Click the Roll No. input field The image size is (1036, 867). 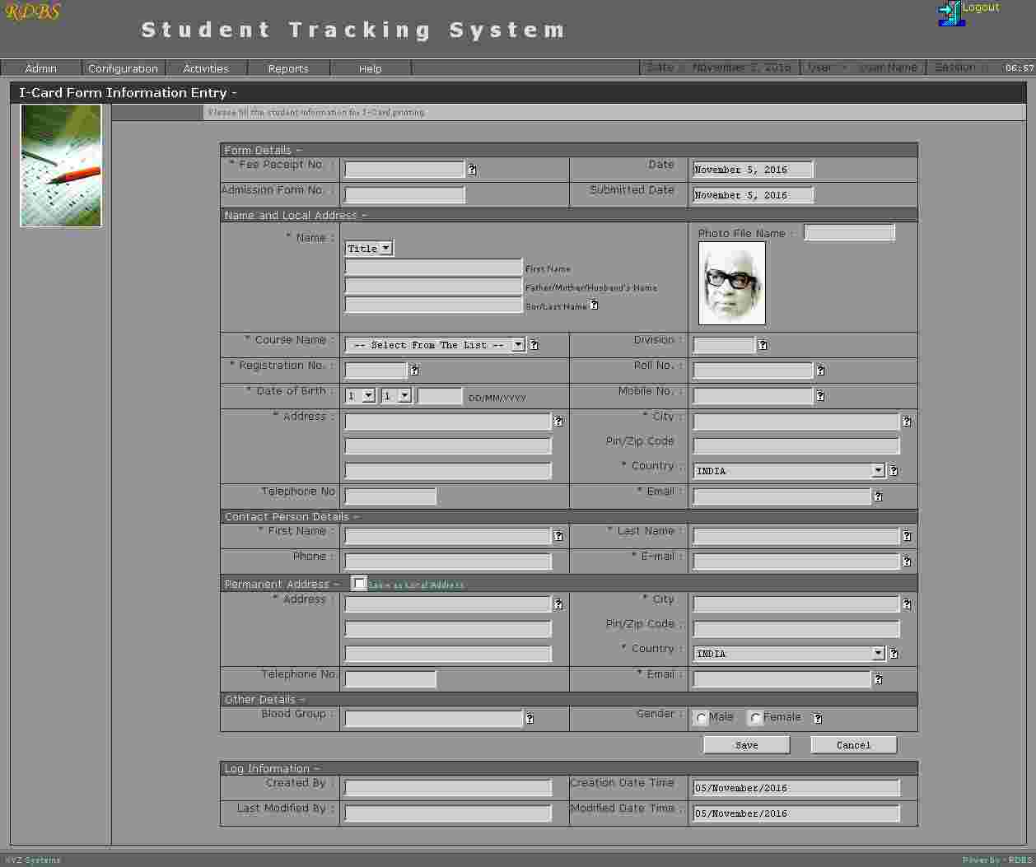(753, 371)
